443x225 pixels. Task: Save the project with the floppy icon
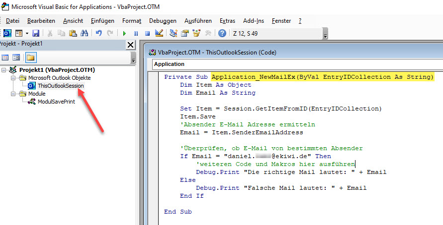point(36,34)
